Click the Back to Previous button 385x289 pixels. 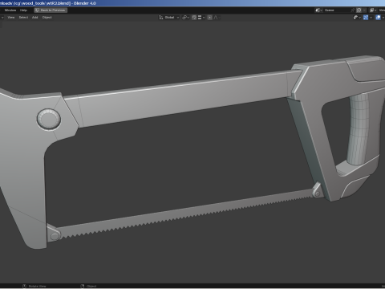pyautogui.click(x=51, y=10)
